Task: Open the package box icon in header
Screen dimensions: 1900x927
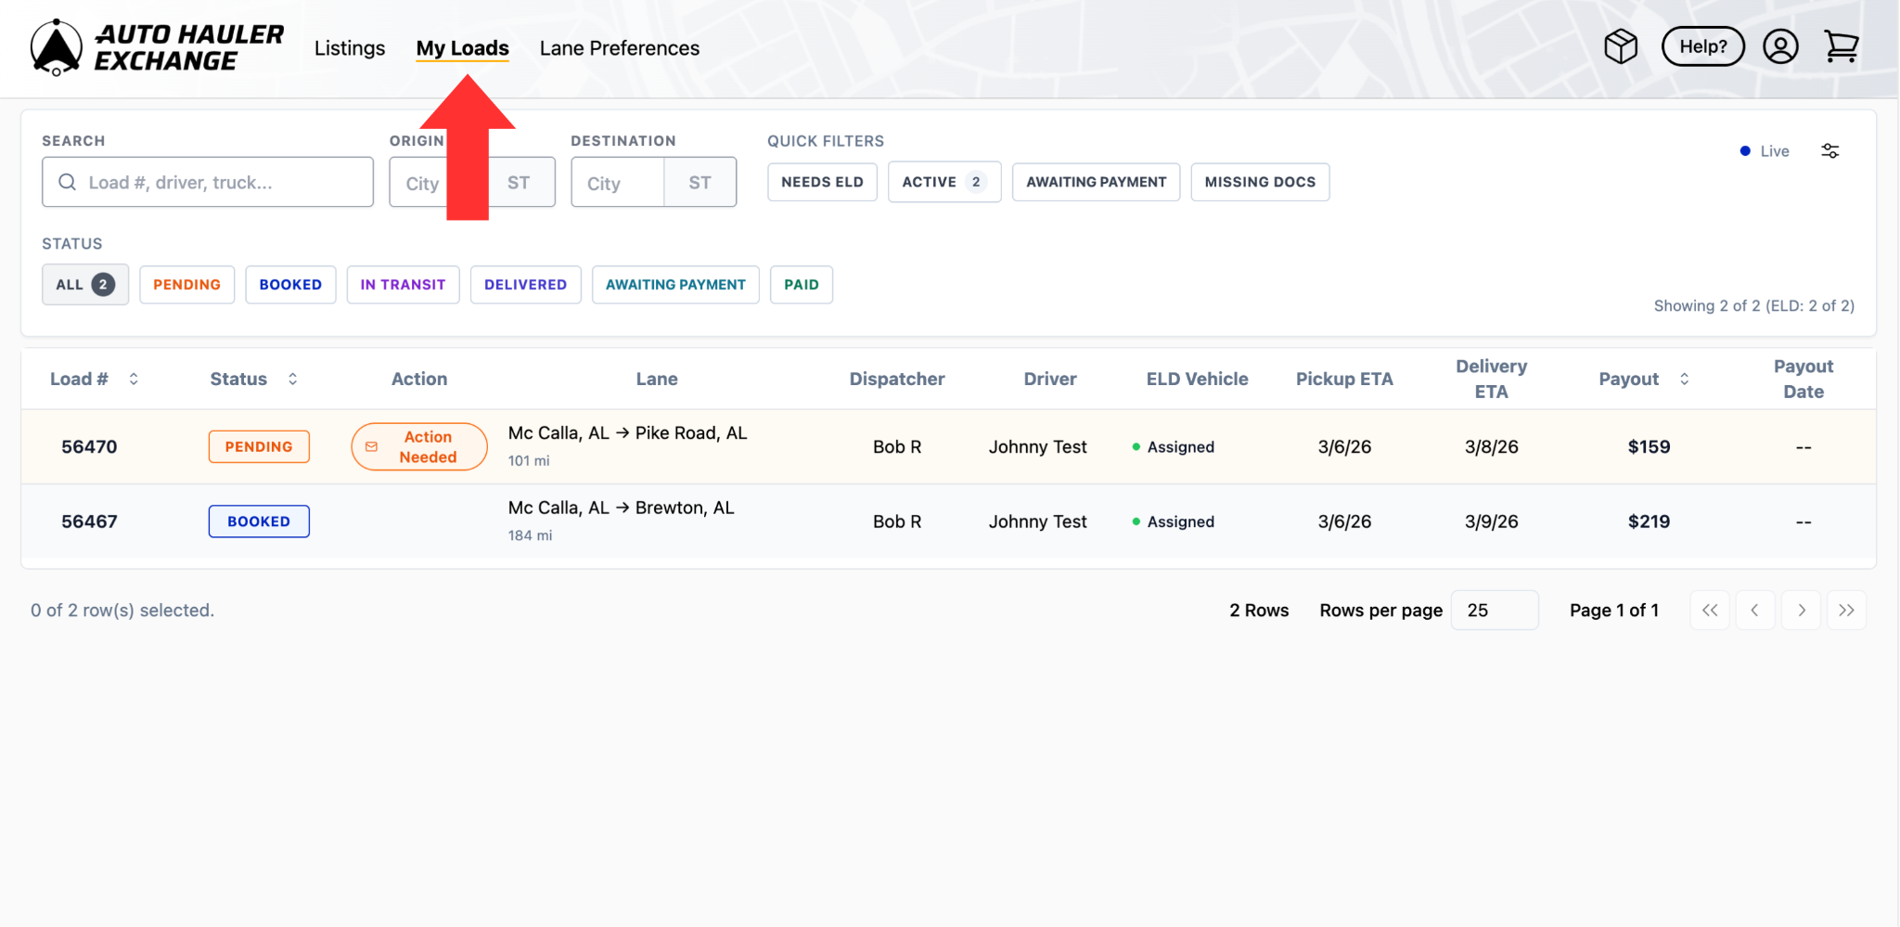Action: coord(1620,46)
